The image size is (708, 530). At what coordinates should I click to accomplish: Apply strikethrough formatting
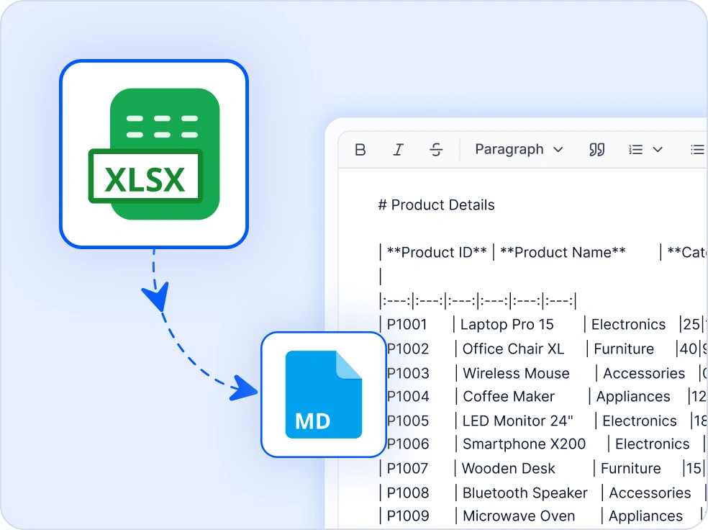(x=436, y=150)
